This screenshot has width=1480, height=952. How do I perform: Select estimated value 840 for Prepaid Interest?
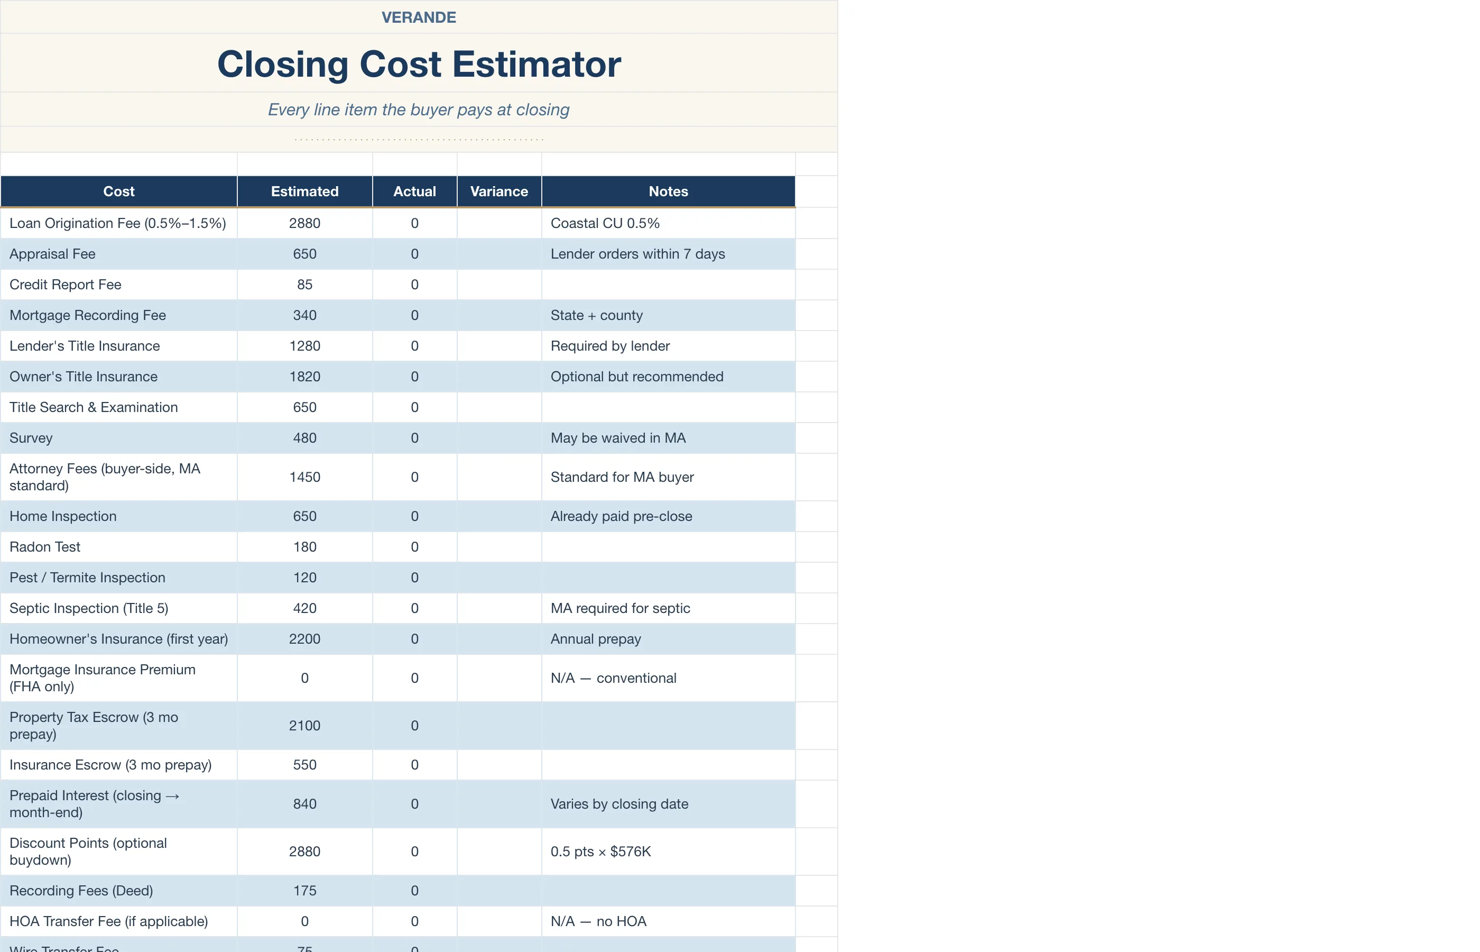304,804
